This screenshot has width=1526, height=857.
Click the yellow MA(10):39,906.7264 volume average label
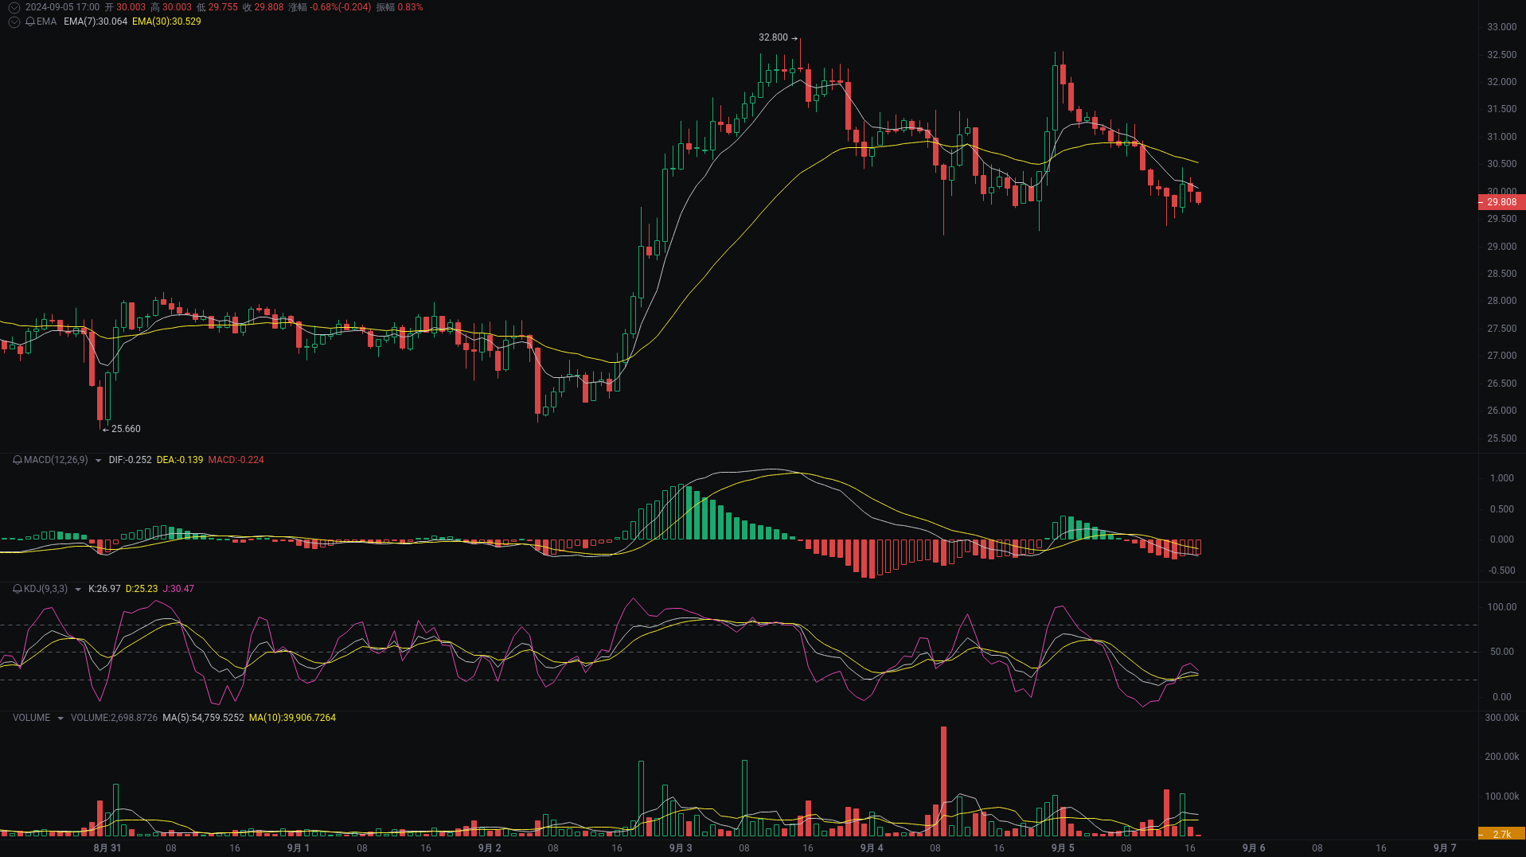pyautogui.click(x=292, y=717)
